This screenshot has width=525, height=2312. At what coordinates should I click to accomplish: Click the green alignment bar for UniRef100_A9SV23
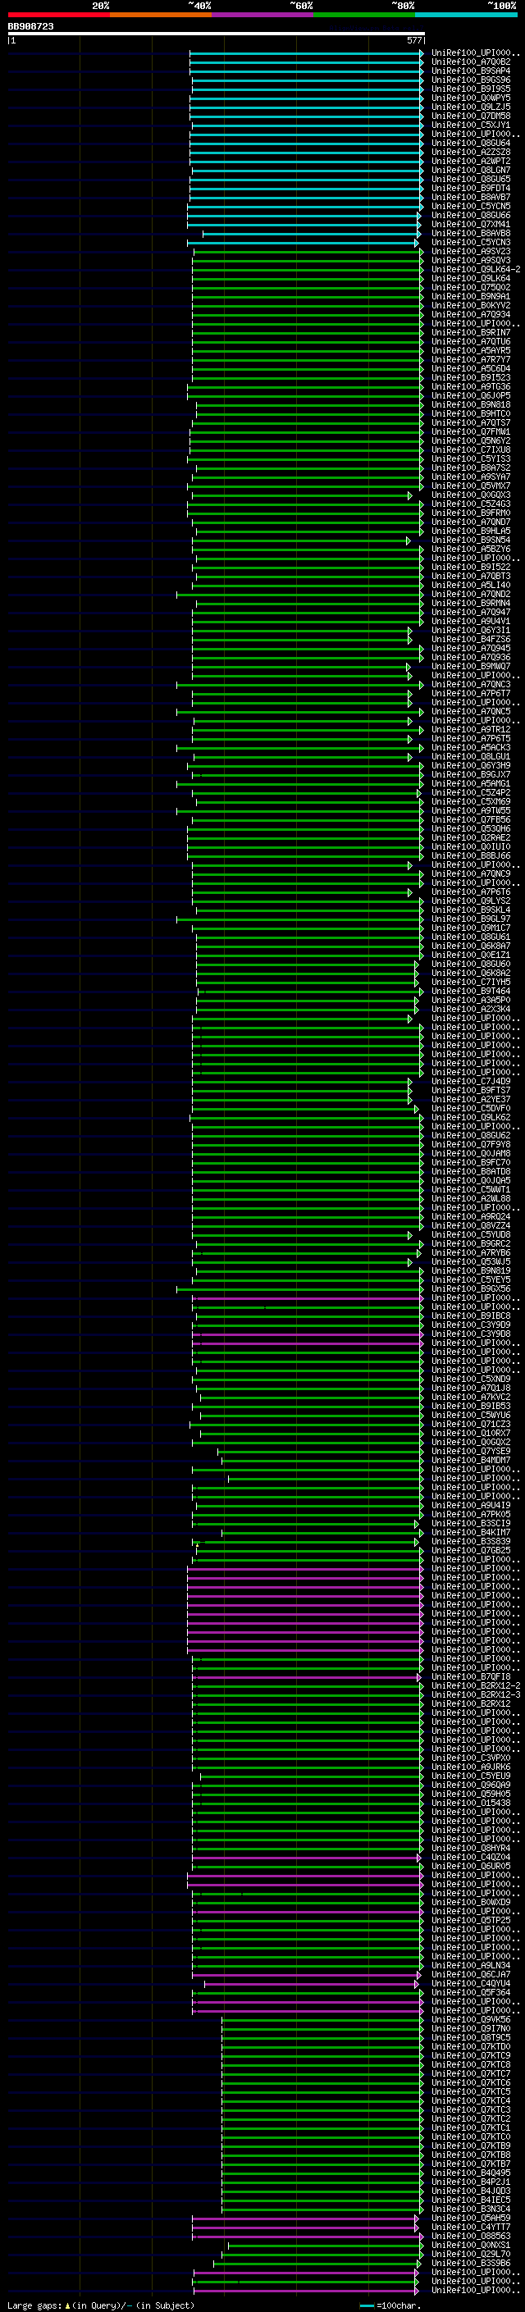point(308,251)
